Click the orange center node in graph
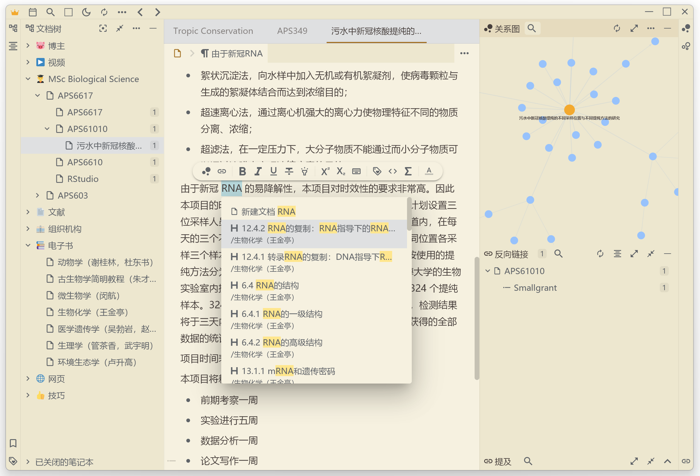 coord(569,110)
